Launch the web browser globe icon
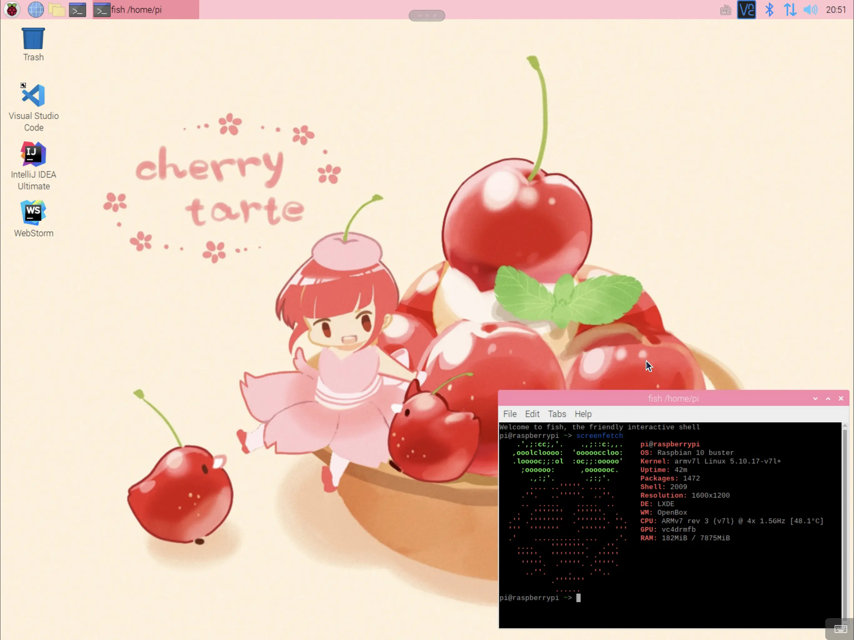This screenshot has height=640, width=854. (36, 10)
